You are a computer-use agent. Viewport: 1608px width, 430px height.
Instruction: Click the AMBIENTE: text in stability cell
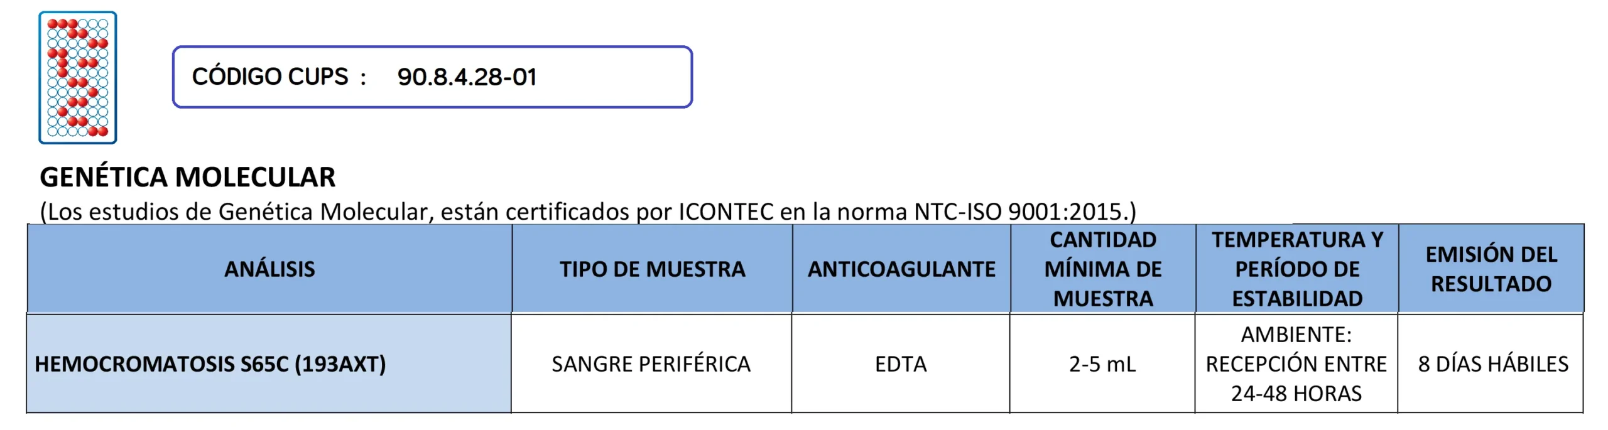click(1296, 335)
